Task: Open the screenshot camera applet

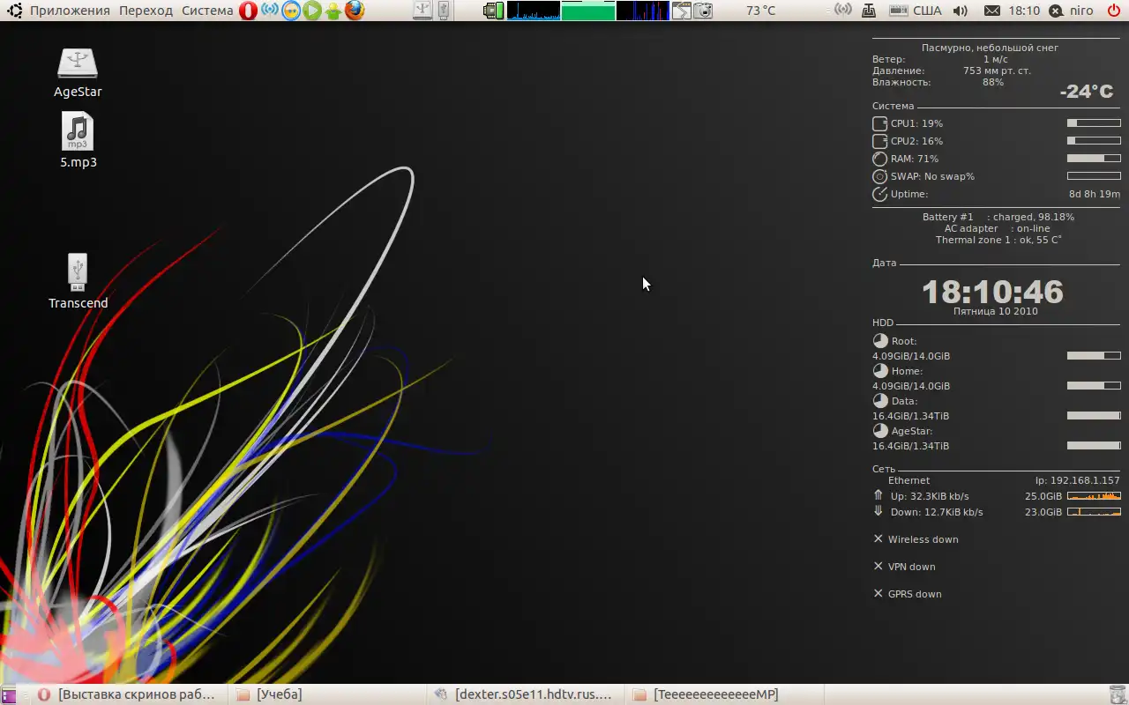Action: 703,11
